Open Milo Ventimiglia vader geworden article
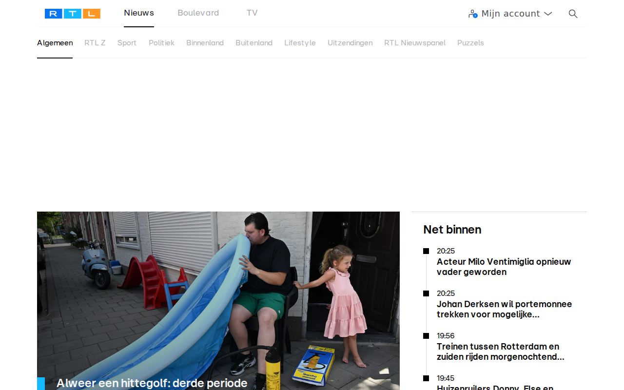 point(504,267)
